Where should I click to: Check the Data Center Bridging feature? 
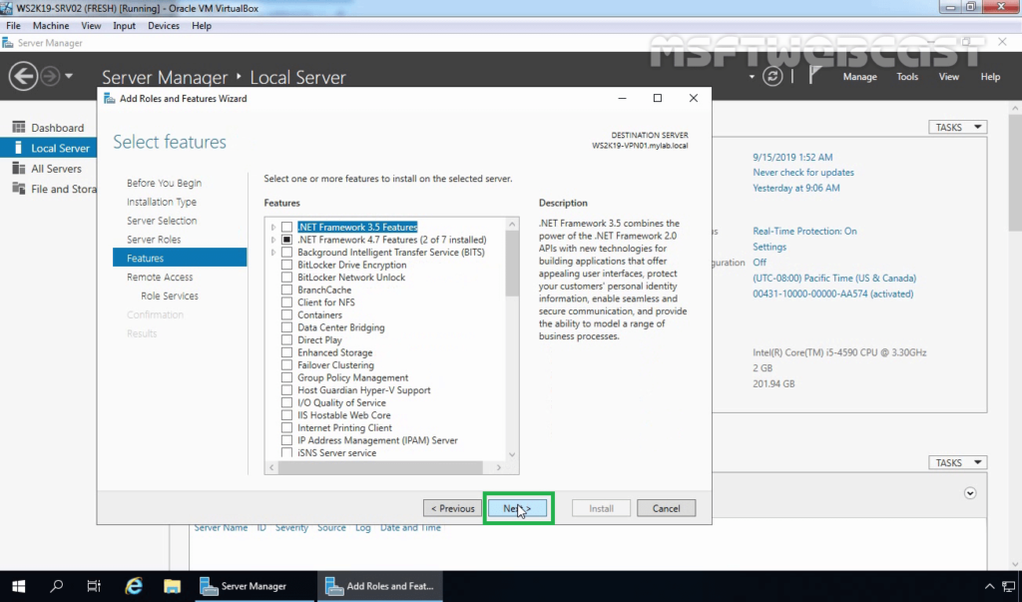pos(286,327)
